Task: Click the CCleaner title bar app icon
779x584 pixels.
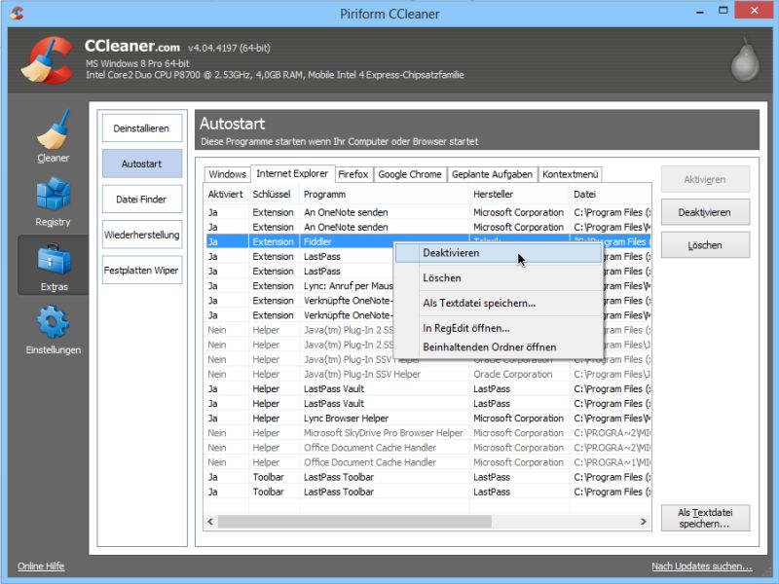Action: coord(17,13)
